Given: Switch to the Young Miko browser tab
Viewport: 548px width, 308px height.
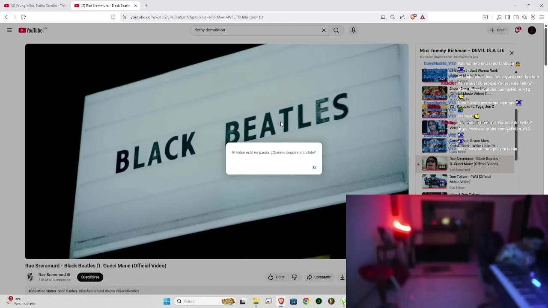Looking at the screenshot, I should coord(35,6).
